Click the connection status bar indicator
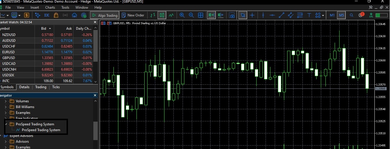Screen dimensions: 390x149 click(382, 15)
